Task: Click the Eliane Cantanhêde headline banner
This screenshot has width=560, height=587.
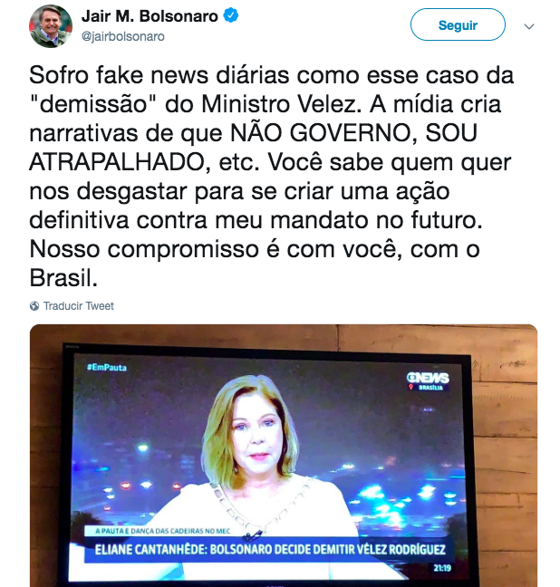Action: tap(270, 550)
